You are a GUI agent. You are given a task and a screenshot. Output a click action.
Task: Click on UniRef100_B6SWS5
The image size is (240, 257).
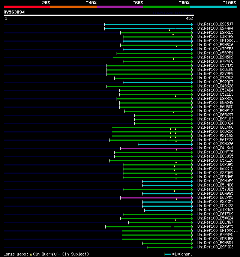pos(215,156)
